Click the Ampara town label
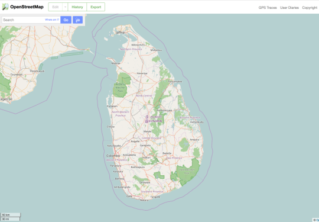Image resolution: width=319 pixels, height=222 pixels. point(194,140)
